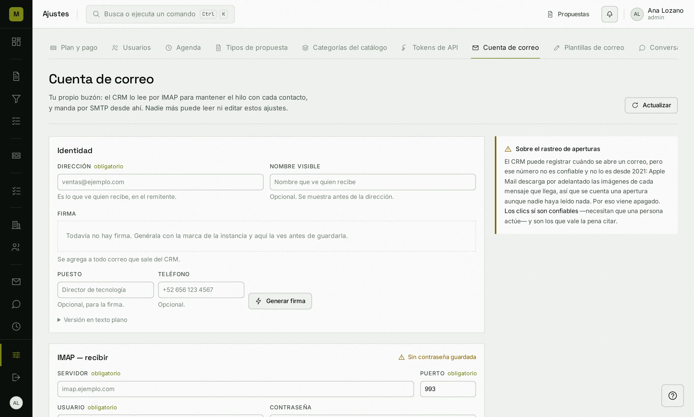Open the building icon in sidebar
694x417 pixels.
pos(16,225)
